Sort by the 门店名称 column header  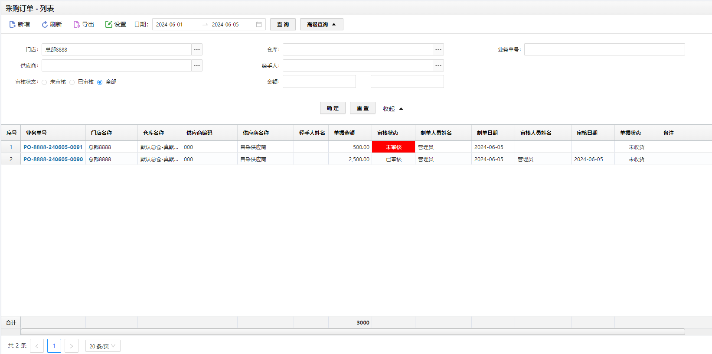(112, 133)
